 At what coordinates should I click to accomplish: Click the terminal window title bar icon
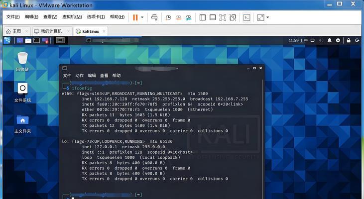[x=65, y=68]
